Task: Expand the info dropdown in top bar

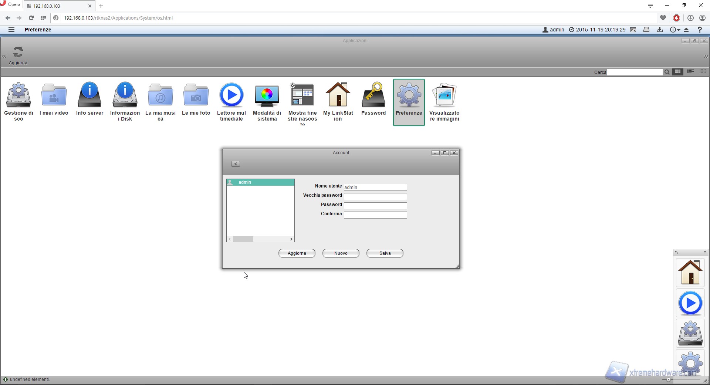Action: click(x=675, y=30)
